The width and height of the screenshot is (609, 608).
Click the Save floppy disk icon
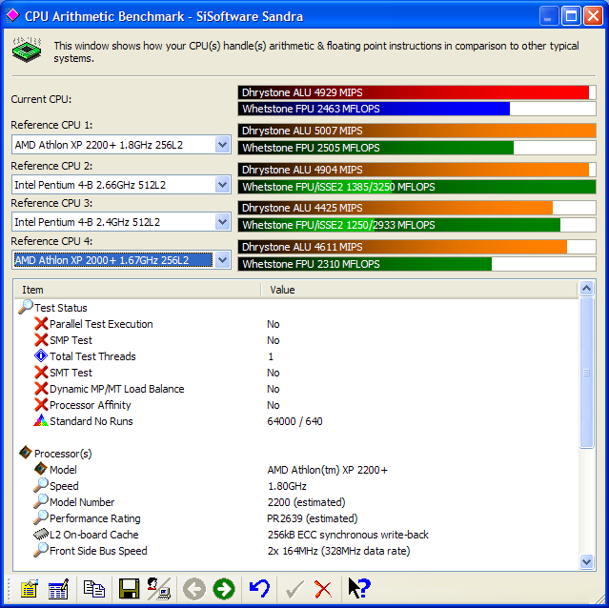click(x=129, y=589)
